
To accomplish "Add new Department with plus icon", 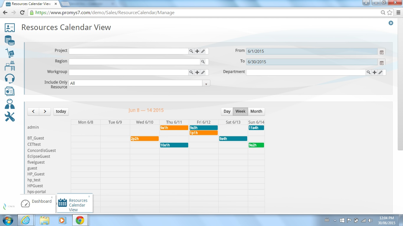I will click(x=374, y=72).
